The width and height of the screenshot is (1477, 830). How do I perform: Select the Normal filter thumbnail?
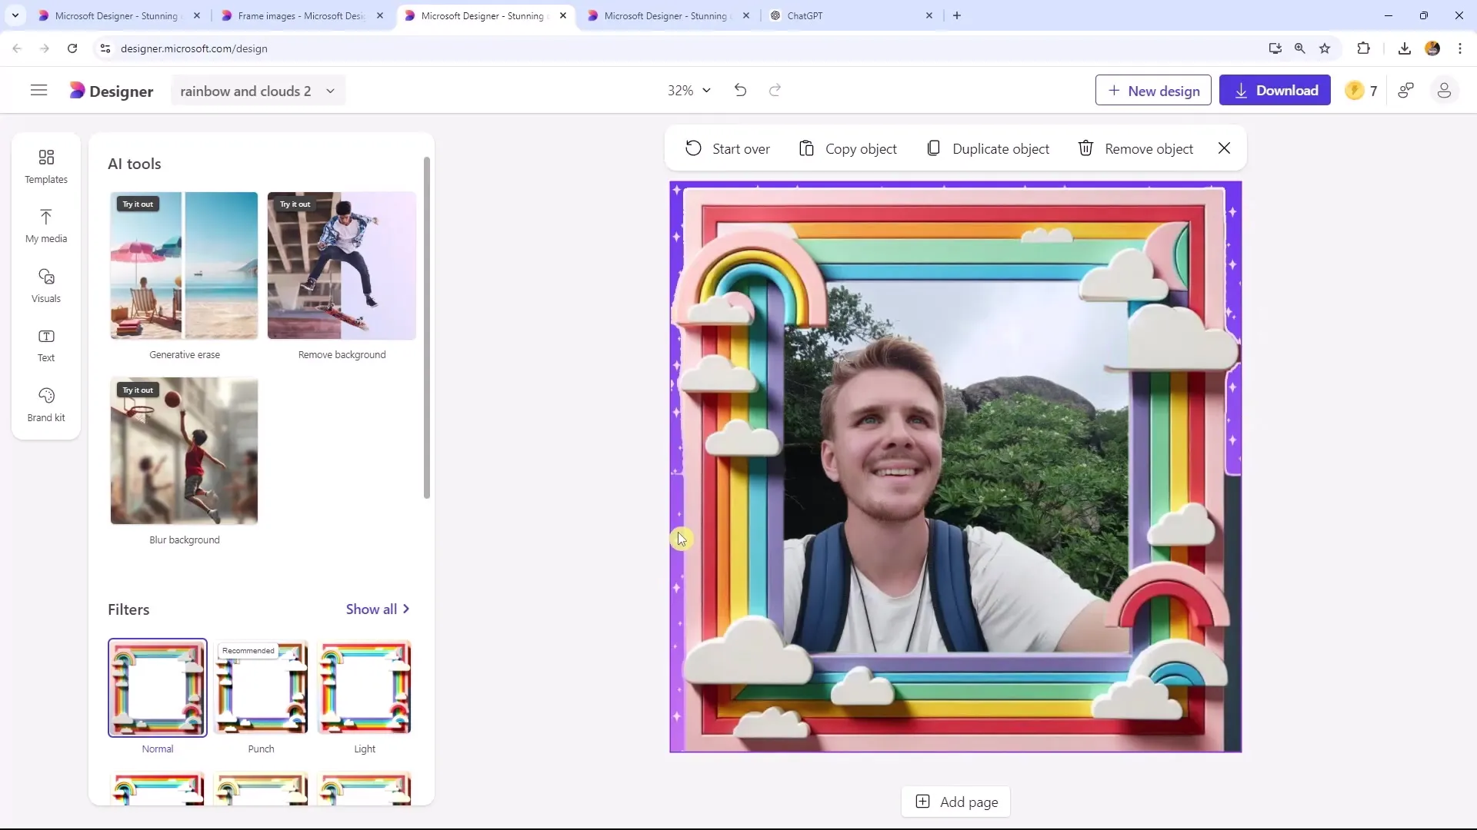pos(157,688)
